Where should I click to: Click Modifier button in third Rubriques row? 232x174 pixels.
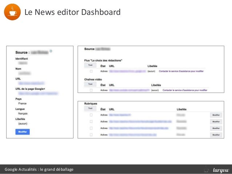[x=216, y=128]
